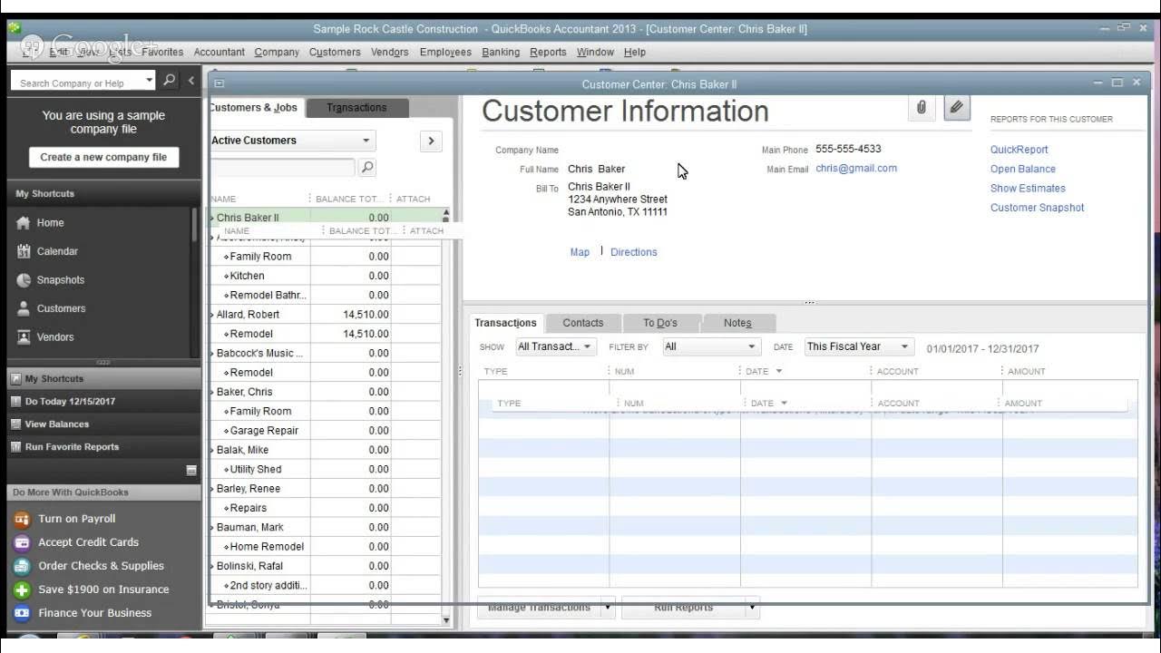The height and width of the screenshot is (653, 1161).
Task: Open Vendors shortcut icon
Action: [x=24, y=337]
